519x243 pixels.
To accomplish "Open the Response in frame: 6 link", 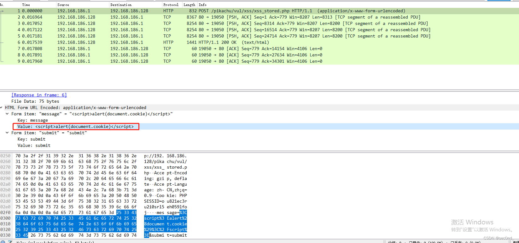I will pos(39,95).
